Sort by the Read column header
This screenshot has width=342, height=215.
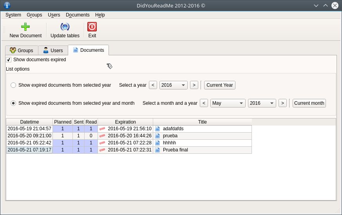tap(91, 122)
